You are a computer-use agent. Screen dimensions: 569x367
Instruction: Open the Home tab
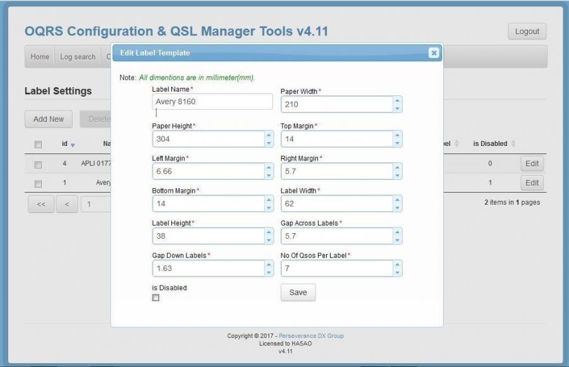tap(40, 56)
